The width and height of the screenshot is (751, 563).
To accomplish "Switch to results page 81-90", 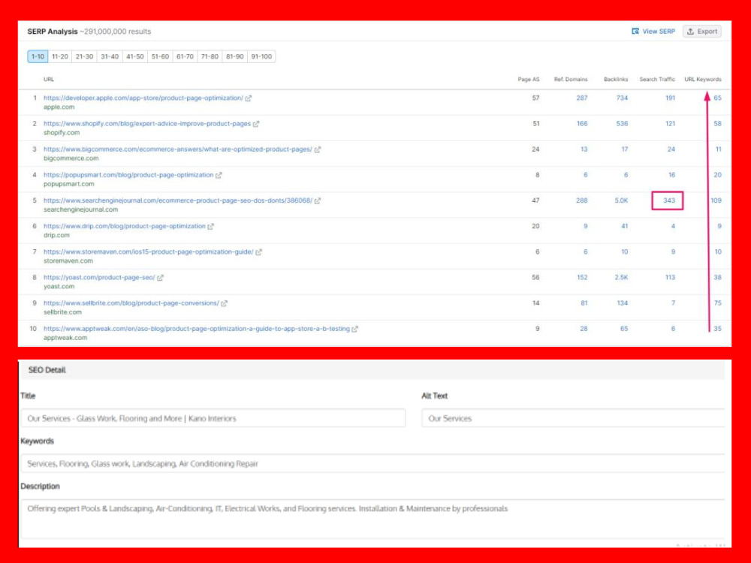I will [x=234, y=56].
